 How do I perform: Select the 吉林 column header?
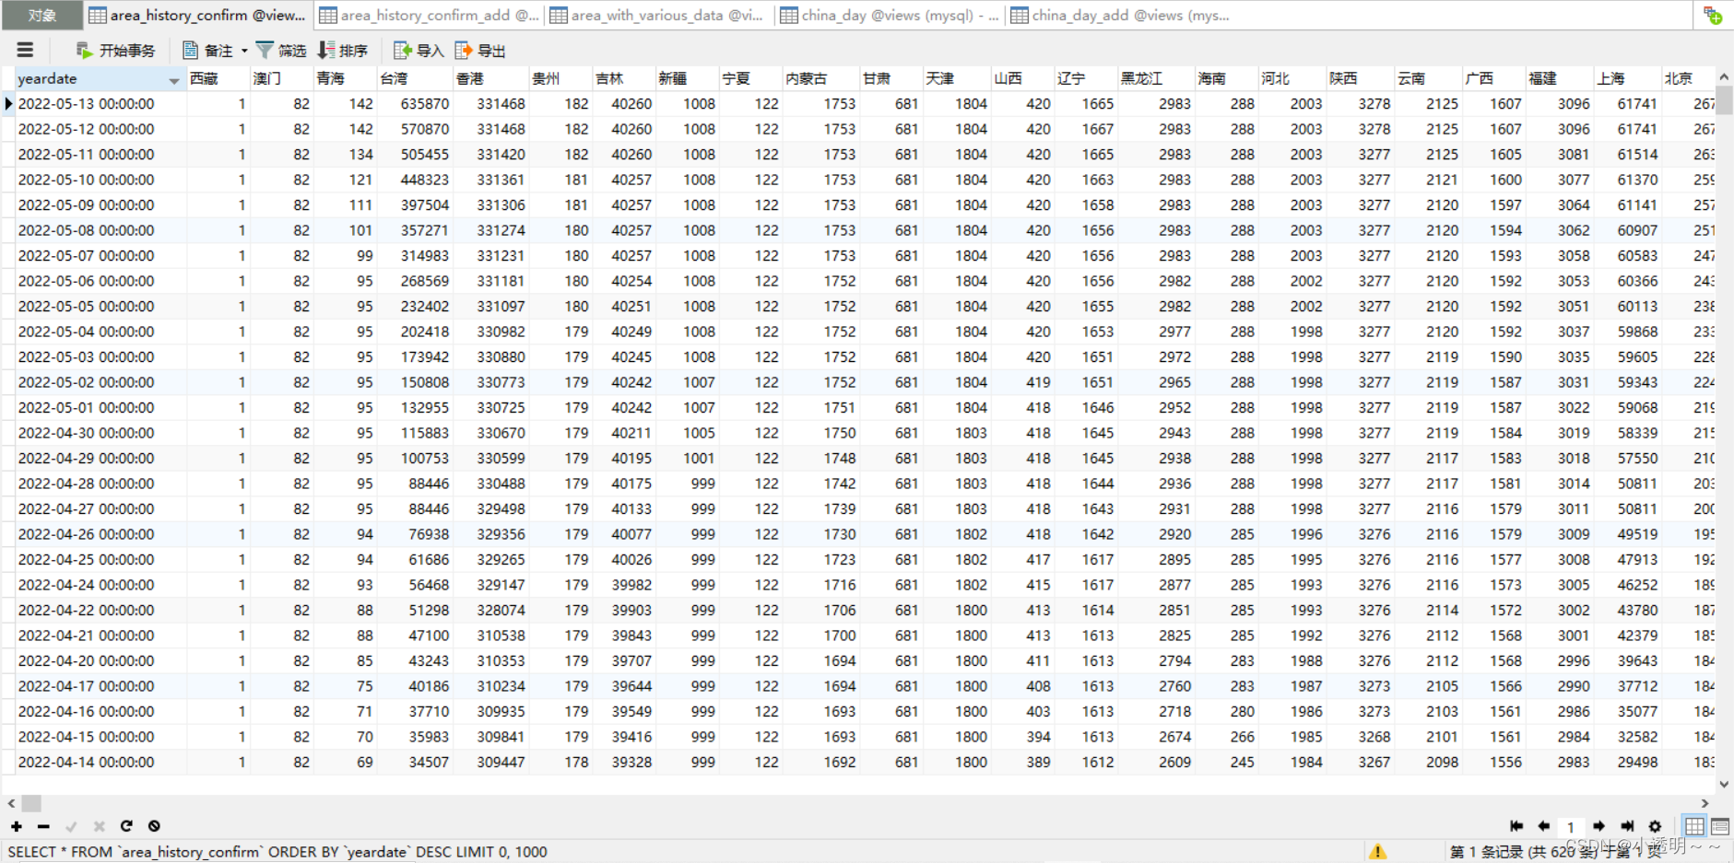click(624, 78)
